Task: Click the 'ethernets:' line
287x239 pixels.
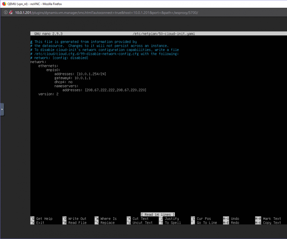Action: coord(48,66)
